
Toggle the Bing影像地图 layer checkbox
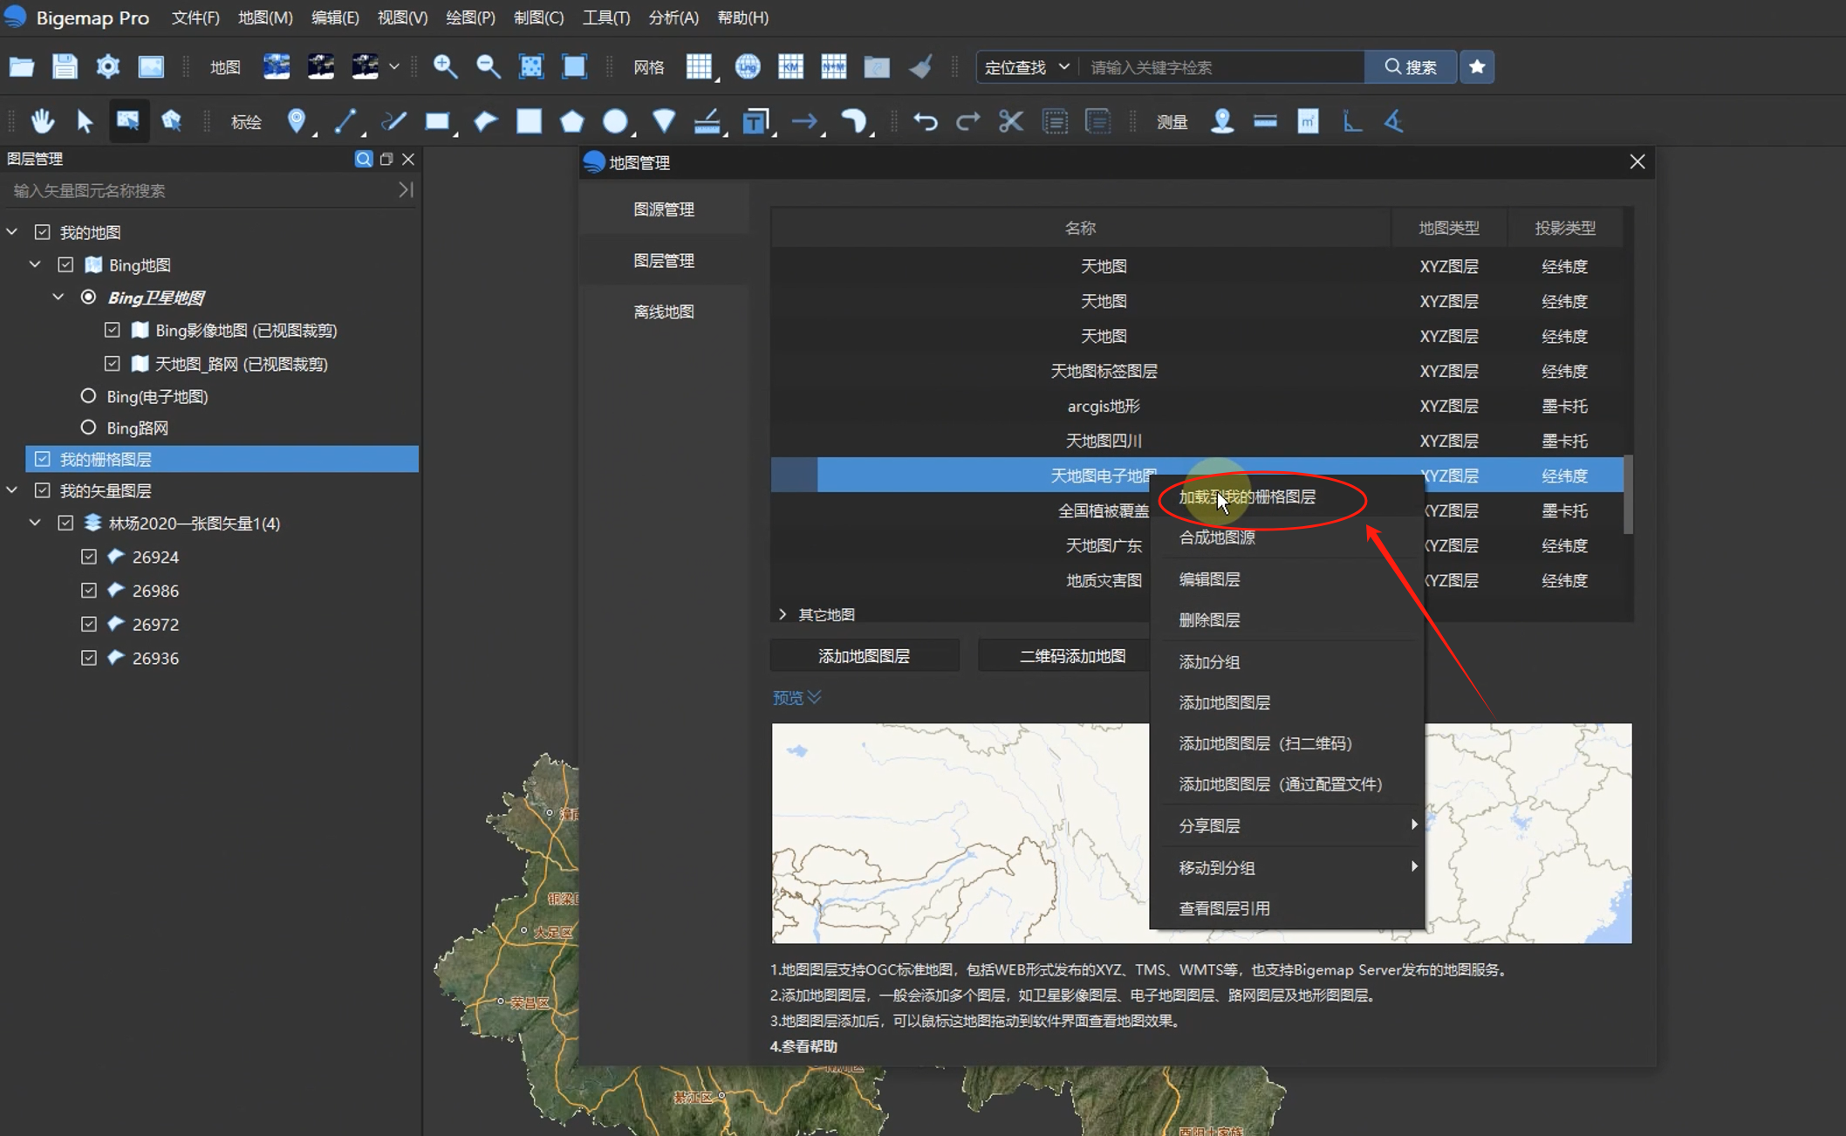pyautogui.click(x=112, y=330)
